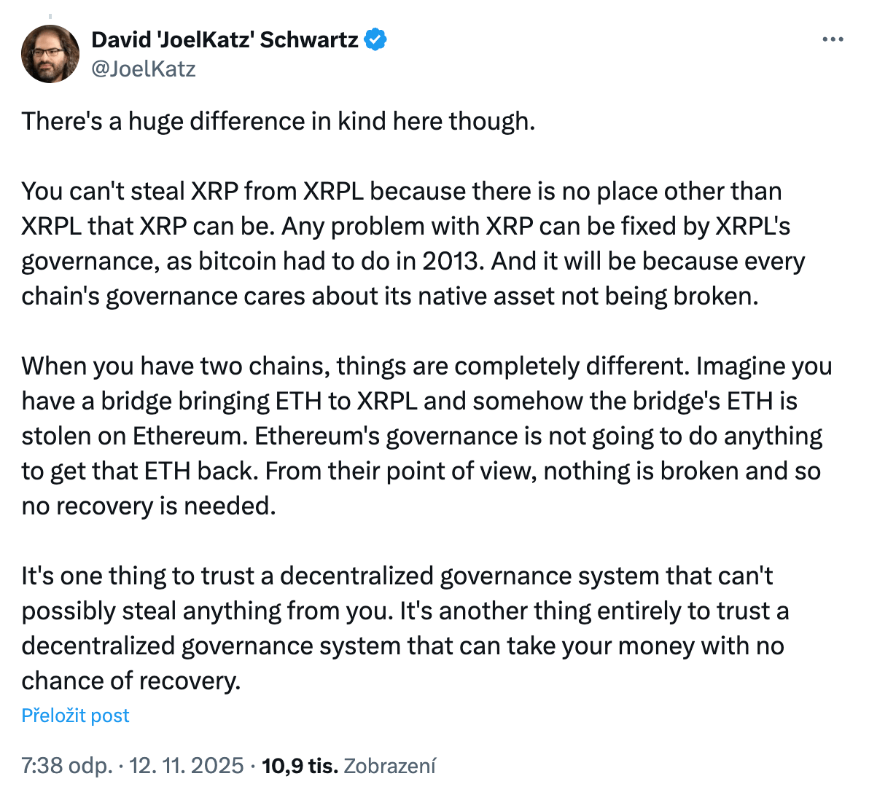Open profile via David 'JoelKatz' Schwartz name
Image resolution: width=869 pixels, height=803 pixels.
tap(222, 39)
